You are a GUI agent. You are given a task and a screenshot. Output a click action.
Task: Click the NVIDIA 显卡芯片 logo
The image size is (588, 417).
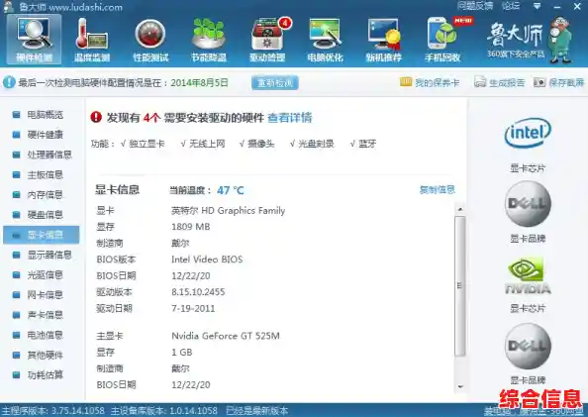coord(528,276)
